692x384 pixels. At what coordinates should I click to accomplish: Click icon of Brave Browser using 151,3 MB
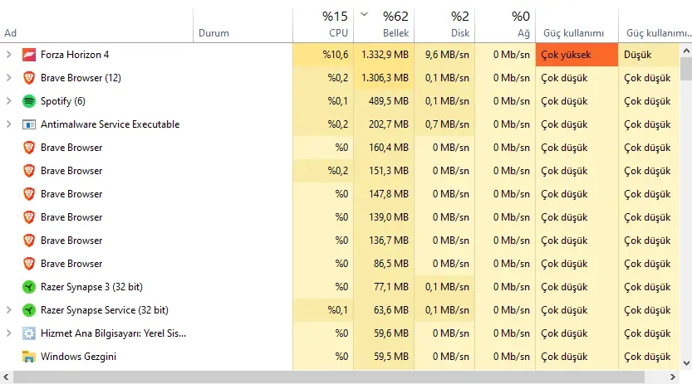(29, 171)
